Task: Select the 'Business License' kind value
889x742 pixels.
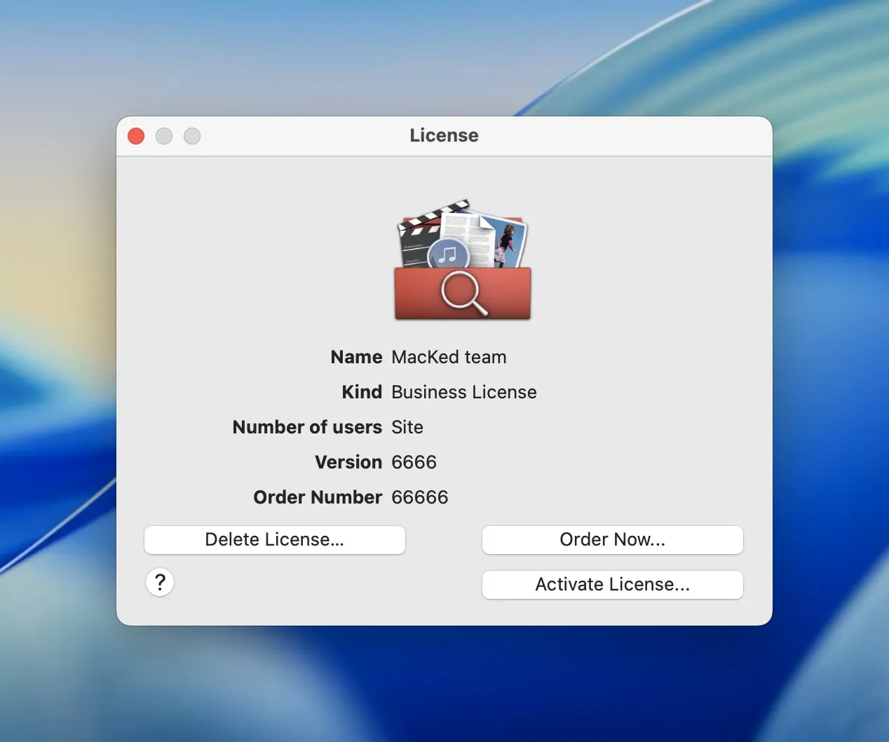Action: pyautogui.click(x=464, y=392)
